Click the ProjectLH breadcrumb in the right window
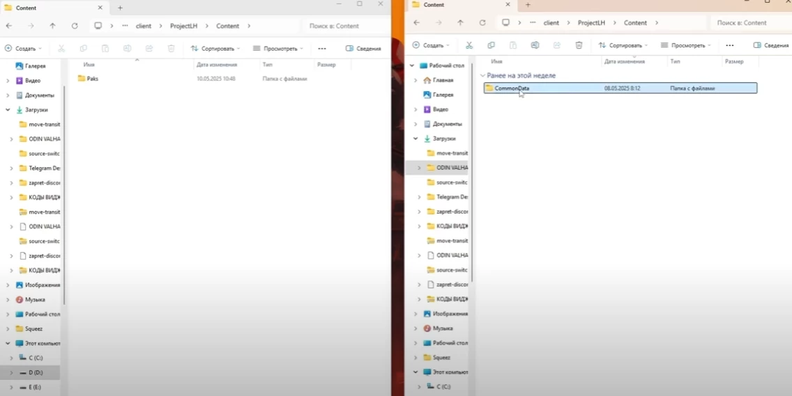Image resolution: width=792 pixels, height=396 pixels. click(x=591, y=23)
